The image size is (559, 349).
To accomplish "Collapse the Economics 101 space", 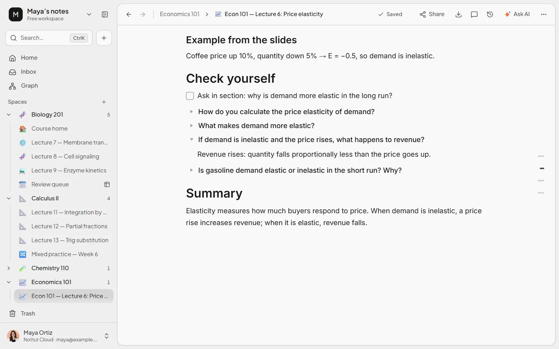I will [9, 282].
